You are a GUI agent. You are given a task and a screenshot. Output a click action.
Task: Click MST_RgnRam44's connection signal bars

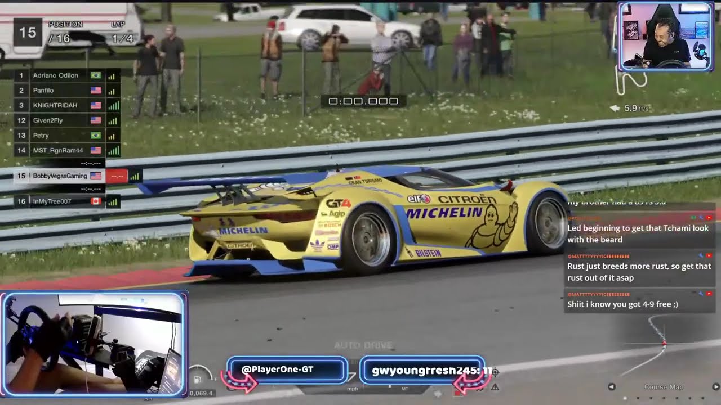pos(113,150)
